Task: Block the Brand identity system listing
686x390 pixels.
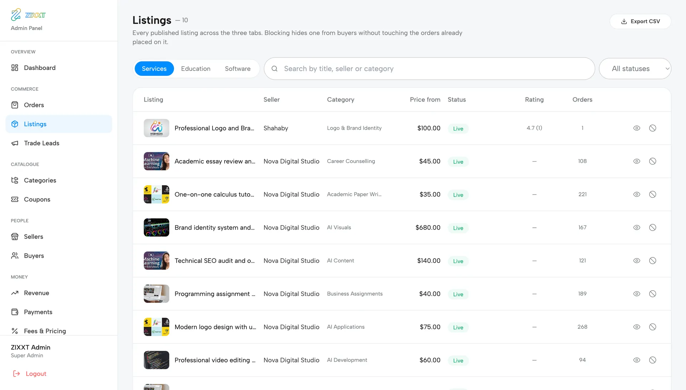Action: (652, 228)
